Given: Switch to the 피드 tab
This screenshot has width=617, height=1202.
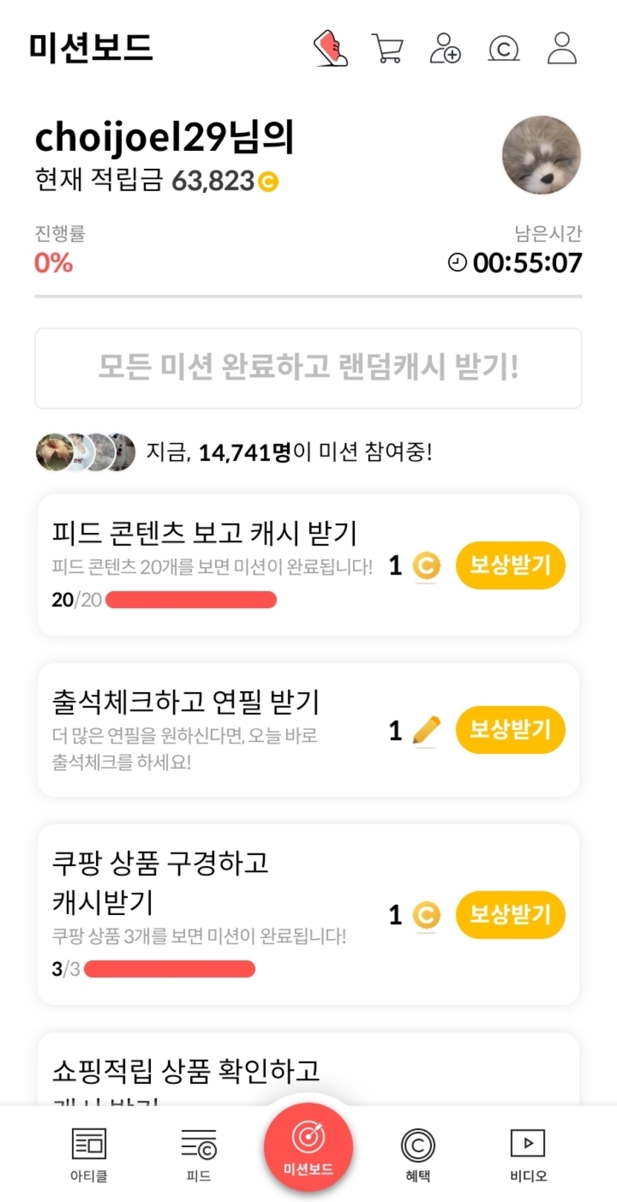Looking at the screenshot, I should point(198,1153).
